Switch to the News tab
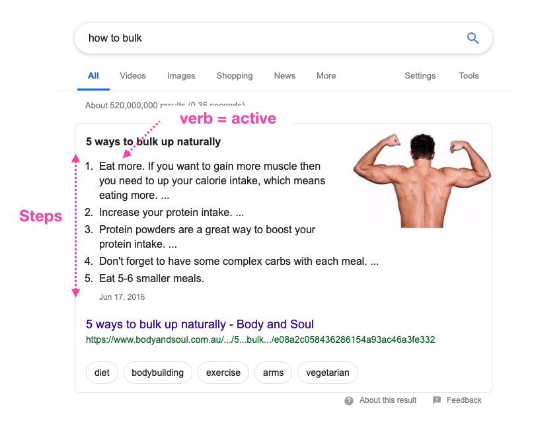The width and height of the screenshot is (536, 428). 285,76
